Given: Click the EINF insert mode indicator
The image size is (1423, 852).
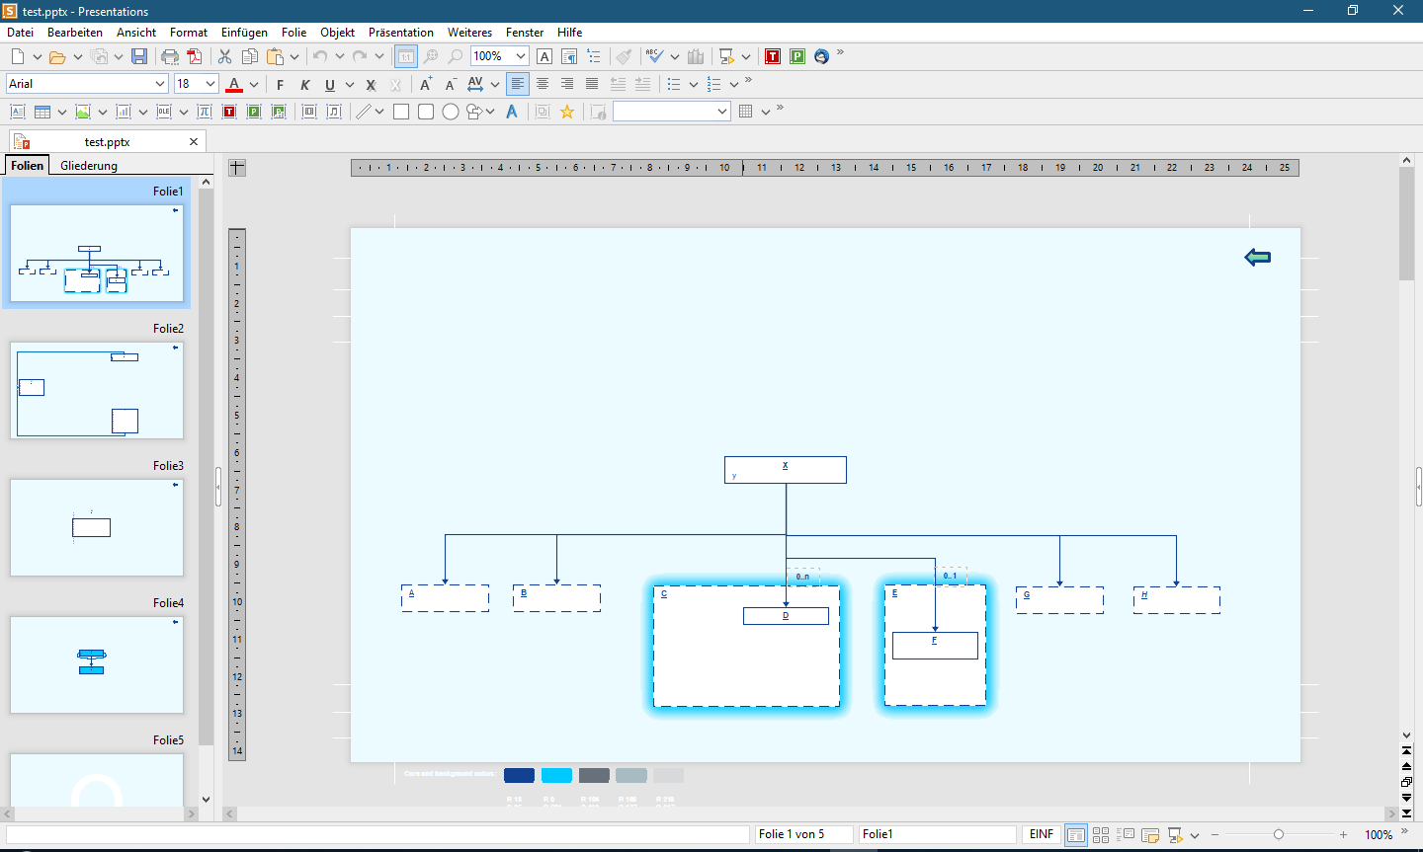Looking at the screenshot, I should tap(1041, 835).
